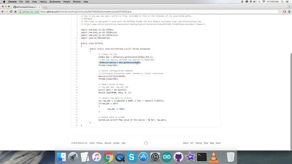The height and width of the screenshot is (164, 292).
Task: Click the menu bar clock
Action: pyautogui.click(x=273, y=2)
